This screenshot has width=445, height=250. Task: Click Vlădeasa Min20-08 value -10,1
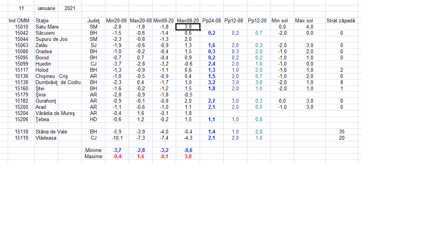click(117, 138)
